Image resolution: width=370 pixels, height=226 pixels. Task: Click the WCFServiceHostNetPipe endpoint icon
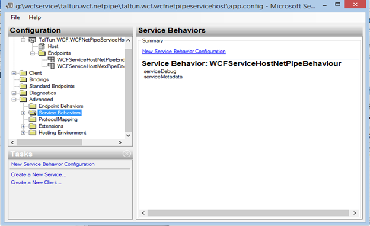coord(51,59)
